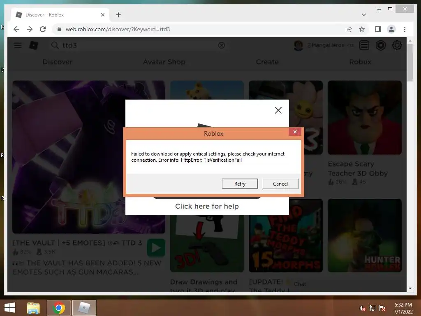Screen dimensions: 421x316
Task: Open the Roblox settings gear icon
Action: click(x=397, y=45)
